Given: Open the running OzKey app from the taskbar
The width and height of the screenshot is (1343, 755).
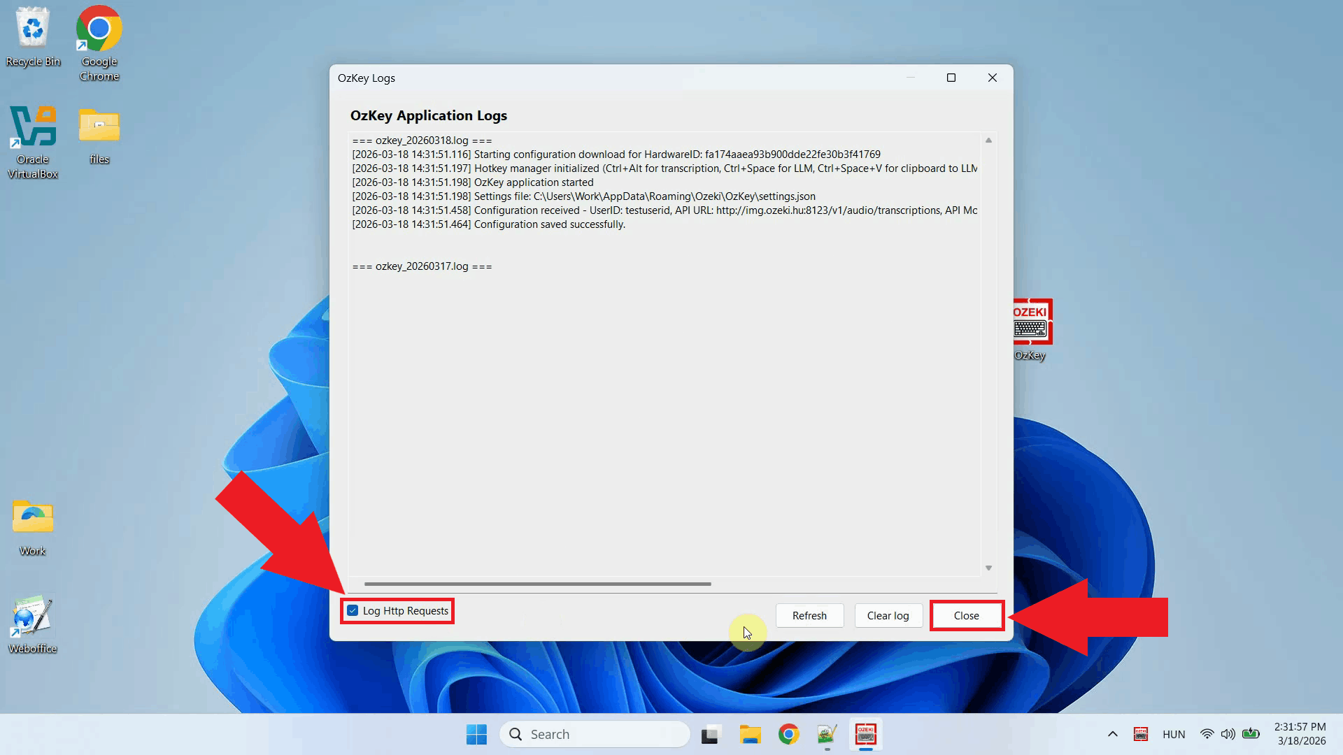Looking at the screenshot, I should [x=866, y=734].
